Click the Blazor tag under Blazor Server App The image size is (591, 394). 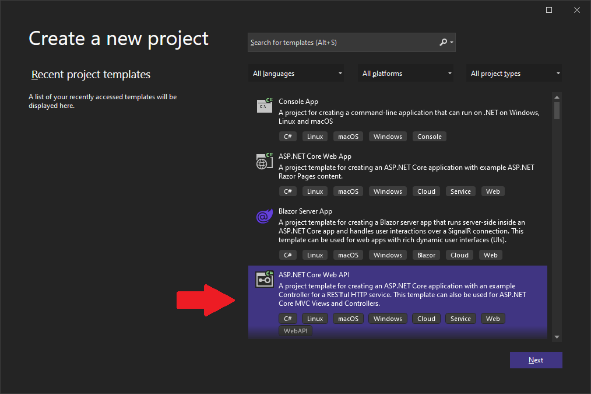click(426, 254)
